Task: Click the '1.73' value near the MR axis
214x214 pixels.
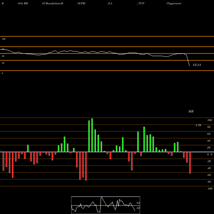Action: [x=198, y=125]
